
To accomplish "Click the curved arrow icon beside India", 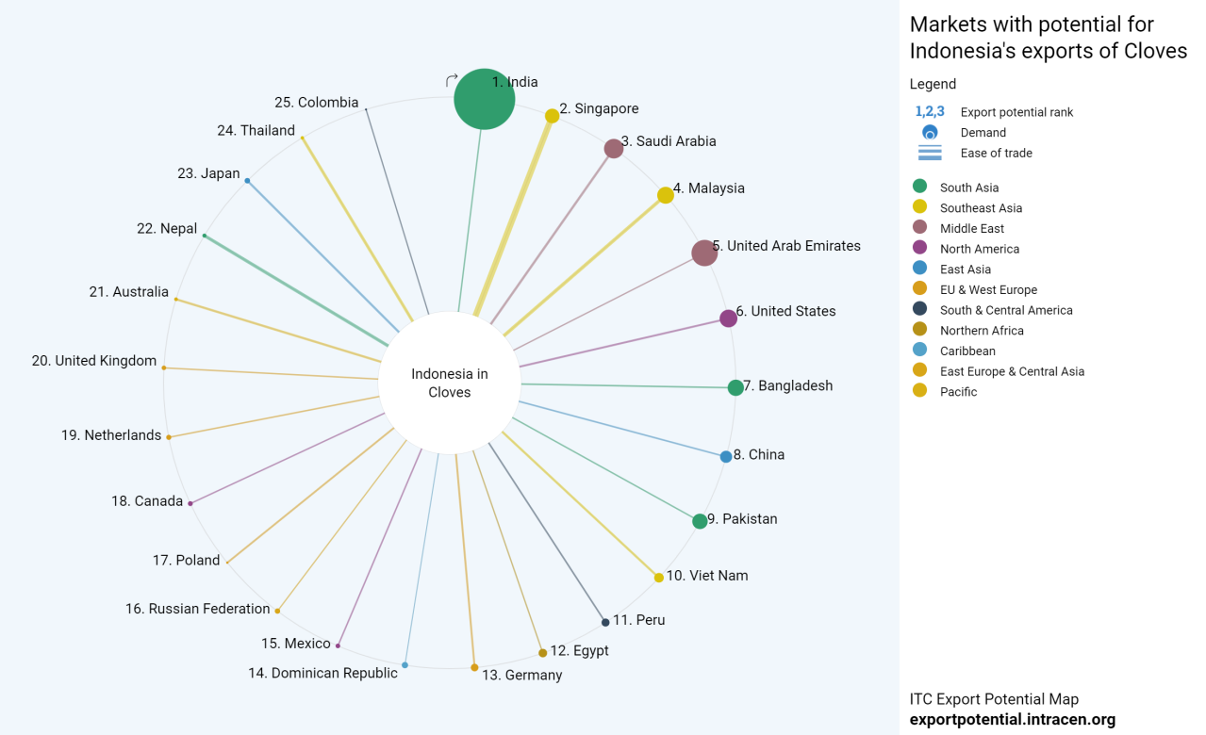I will click(x=452, y=81).
